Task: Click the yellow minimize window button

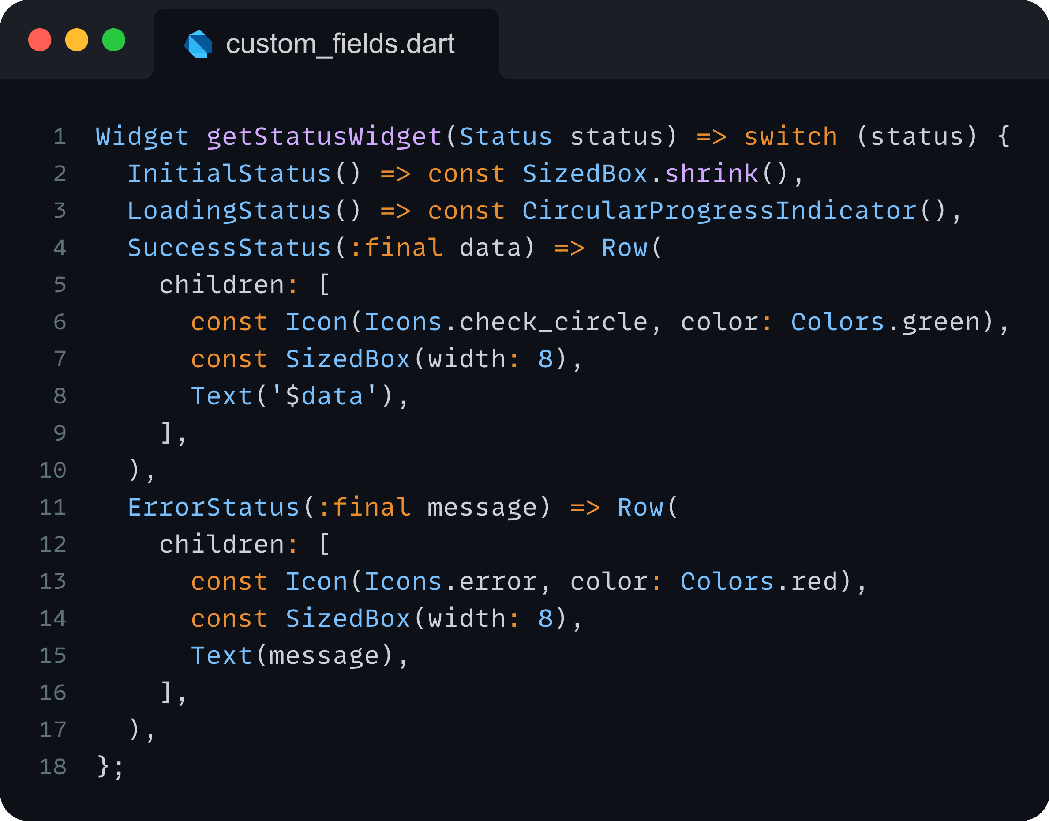Action: [77, 40]
